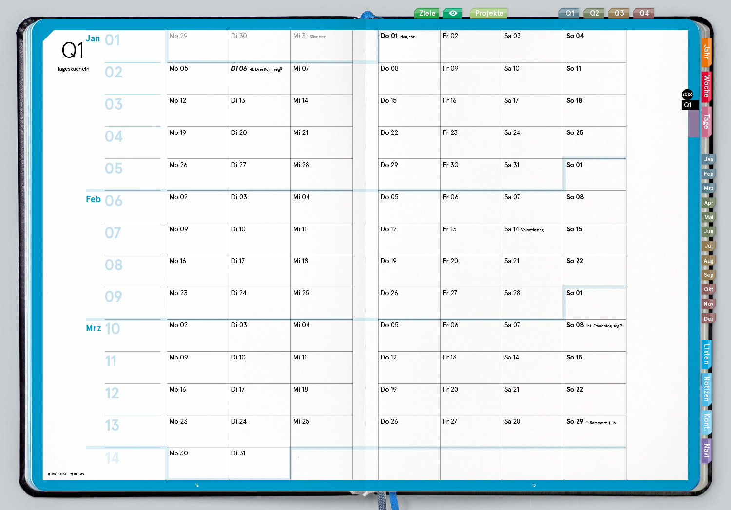
Task: Jump to the Q1 top tab
Action: [569, 13]
